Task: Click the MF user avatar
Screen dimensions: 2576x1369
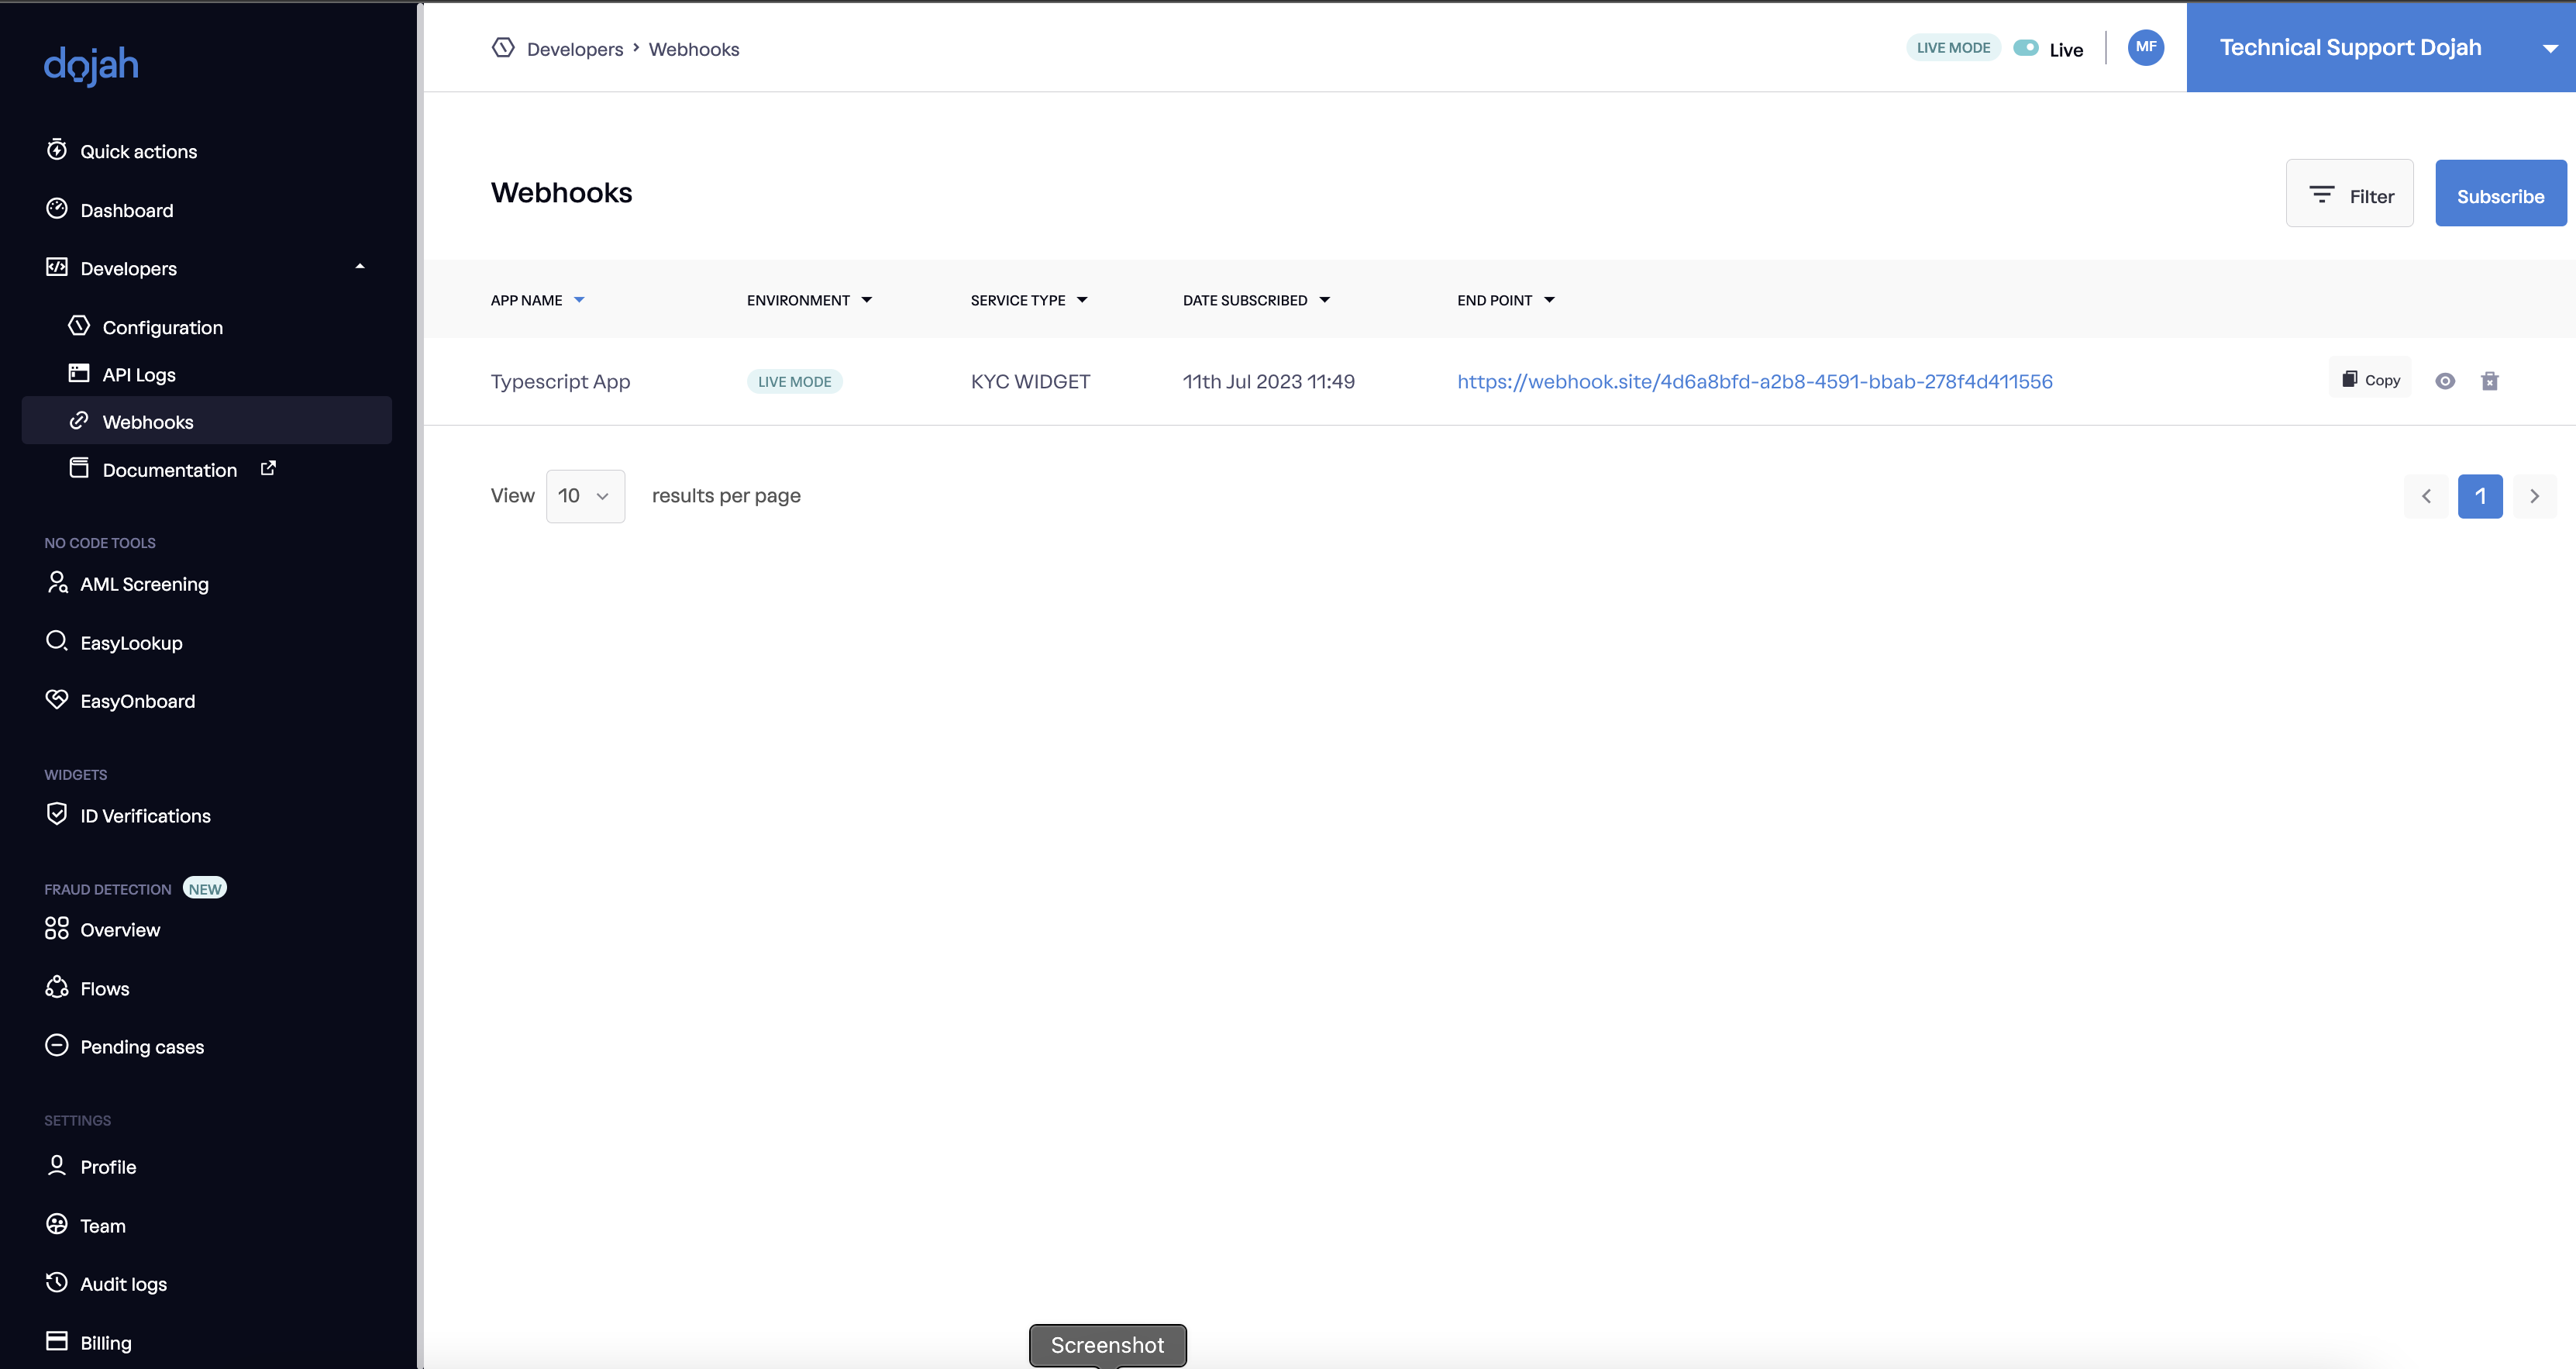Action: click(2146, 47)
